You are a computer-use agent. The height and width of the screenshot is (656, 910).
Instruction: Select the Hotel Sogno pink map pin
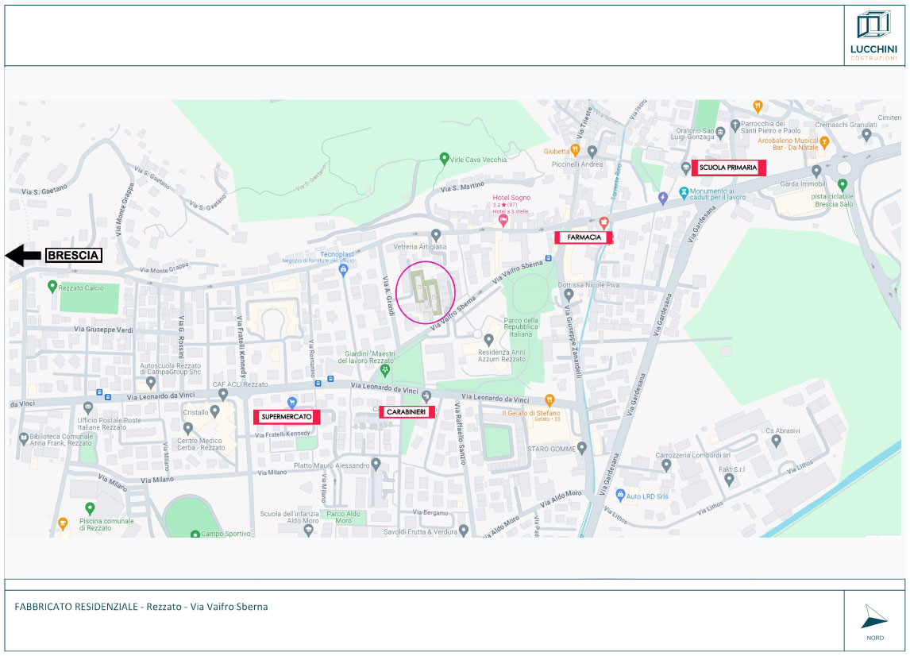coord(503,220)
